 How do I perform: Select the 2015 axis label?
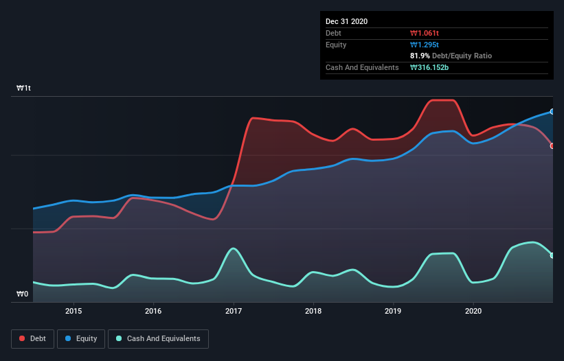74,311
